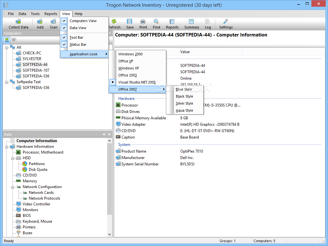Screen dimensions: 328x246
Task: Select the Windows XP look
Action: click(137, 68)
